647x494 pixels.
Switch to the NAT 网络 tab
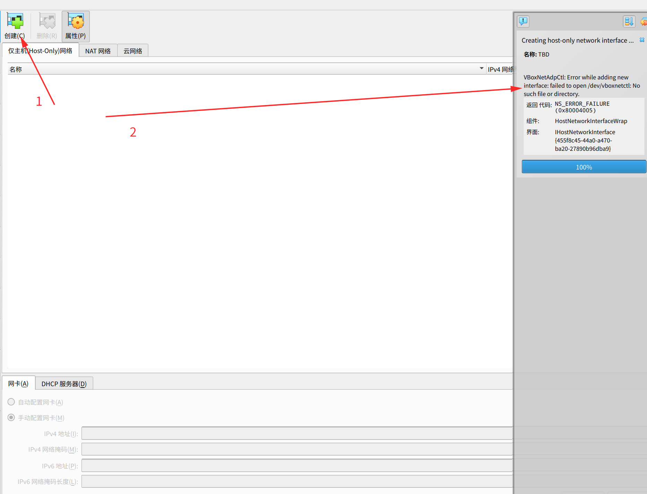pos(98,51)
